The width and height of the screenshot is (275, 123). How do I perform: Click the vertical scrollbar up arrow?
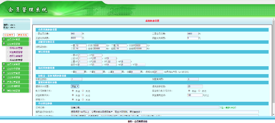(273, 19)
